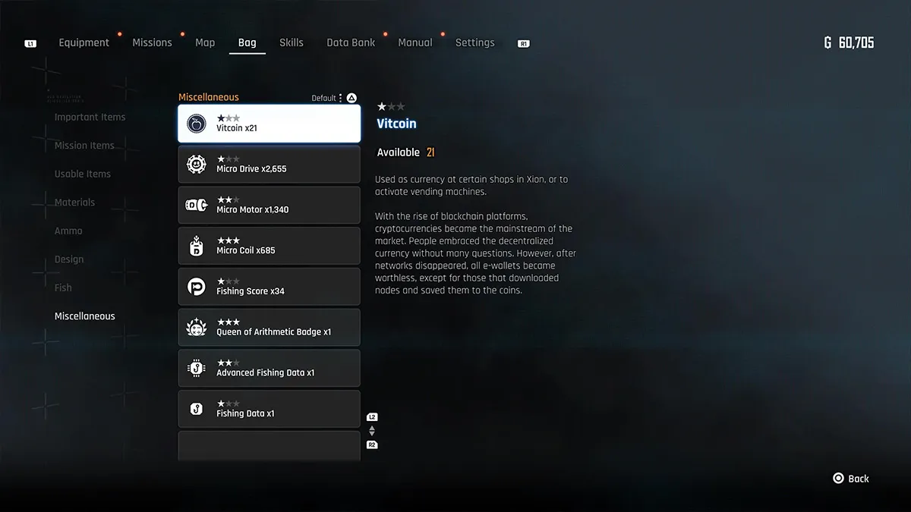The height and width of the screenshot is (512, 911).
Task: Select the Advanced Fishing Data icon
Action: pyautogui.click(x=197, y=369)
